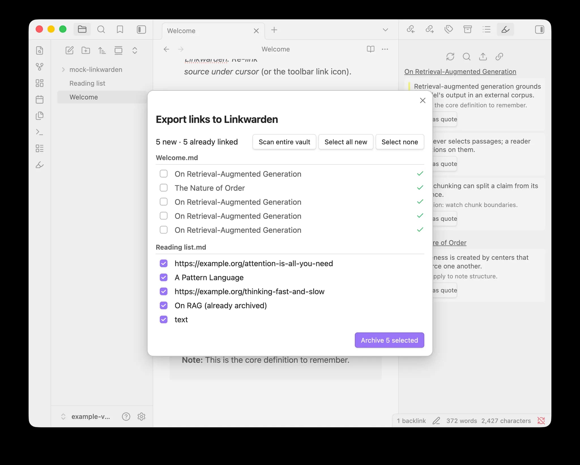580x465 pixels.
Task: Click the refresh icon in highlights panel
Action: coord(450,57)
